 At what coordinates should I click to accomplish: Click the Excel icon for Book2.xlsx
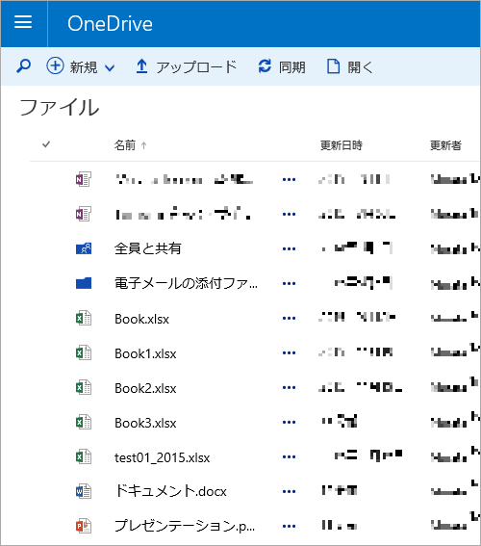(84, 387)
